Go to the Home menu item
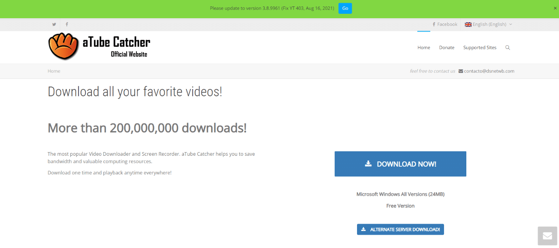The image size is (559, 248). point(424,48)
